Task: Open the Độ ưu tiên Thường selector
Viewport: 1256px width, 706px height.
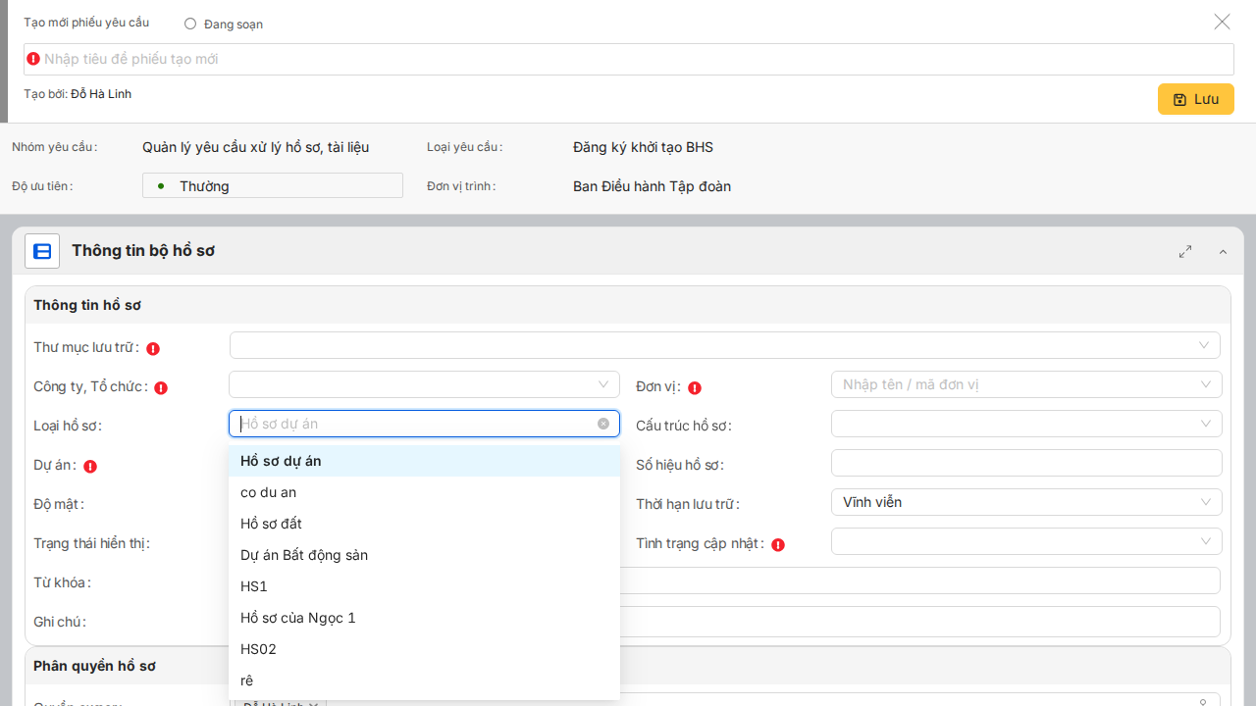Action: [273, 185]
